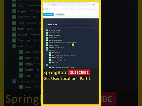Collapse the company object with its blue icon
This screenshot has height=106, width=142.
coord(47,65)
